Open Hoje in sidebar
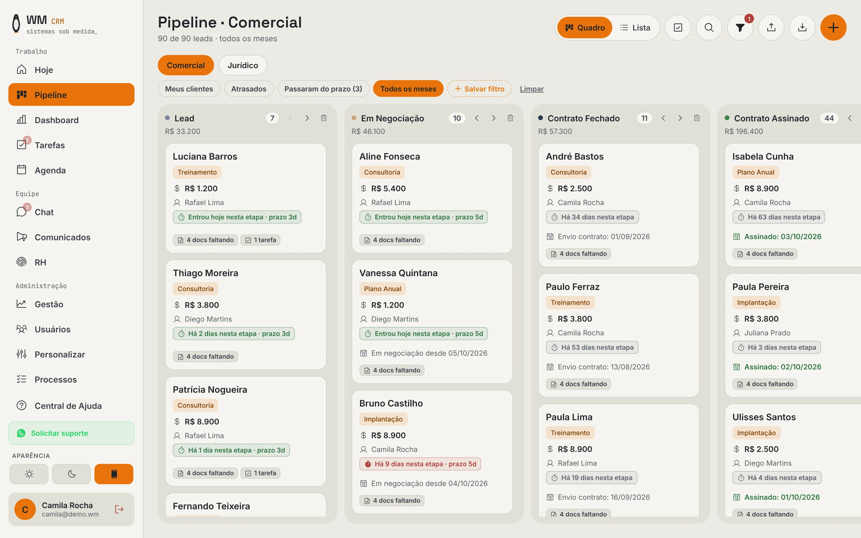The image size is (861, 538). [71, 70]
